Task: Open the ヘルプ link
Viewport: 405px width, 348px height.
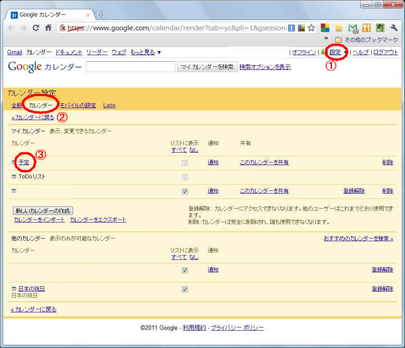Action: pyautogui.click(x=361, y=53)
